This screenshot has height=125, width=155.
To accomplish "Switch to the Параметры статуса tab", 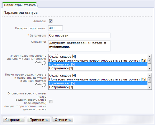I will click(19, 5).
